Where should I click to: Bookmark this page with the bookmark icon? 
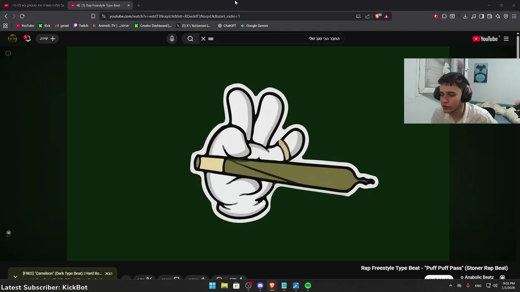[93, 16]
